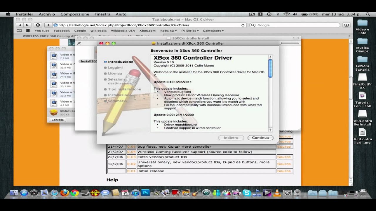The height and width of the screenshot is (211, 376).
Task: Open the Aiuto menu
Action: point(121,14)
